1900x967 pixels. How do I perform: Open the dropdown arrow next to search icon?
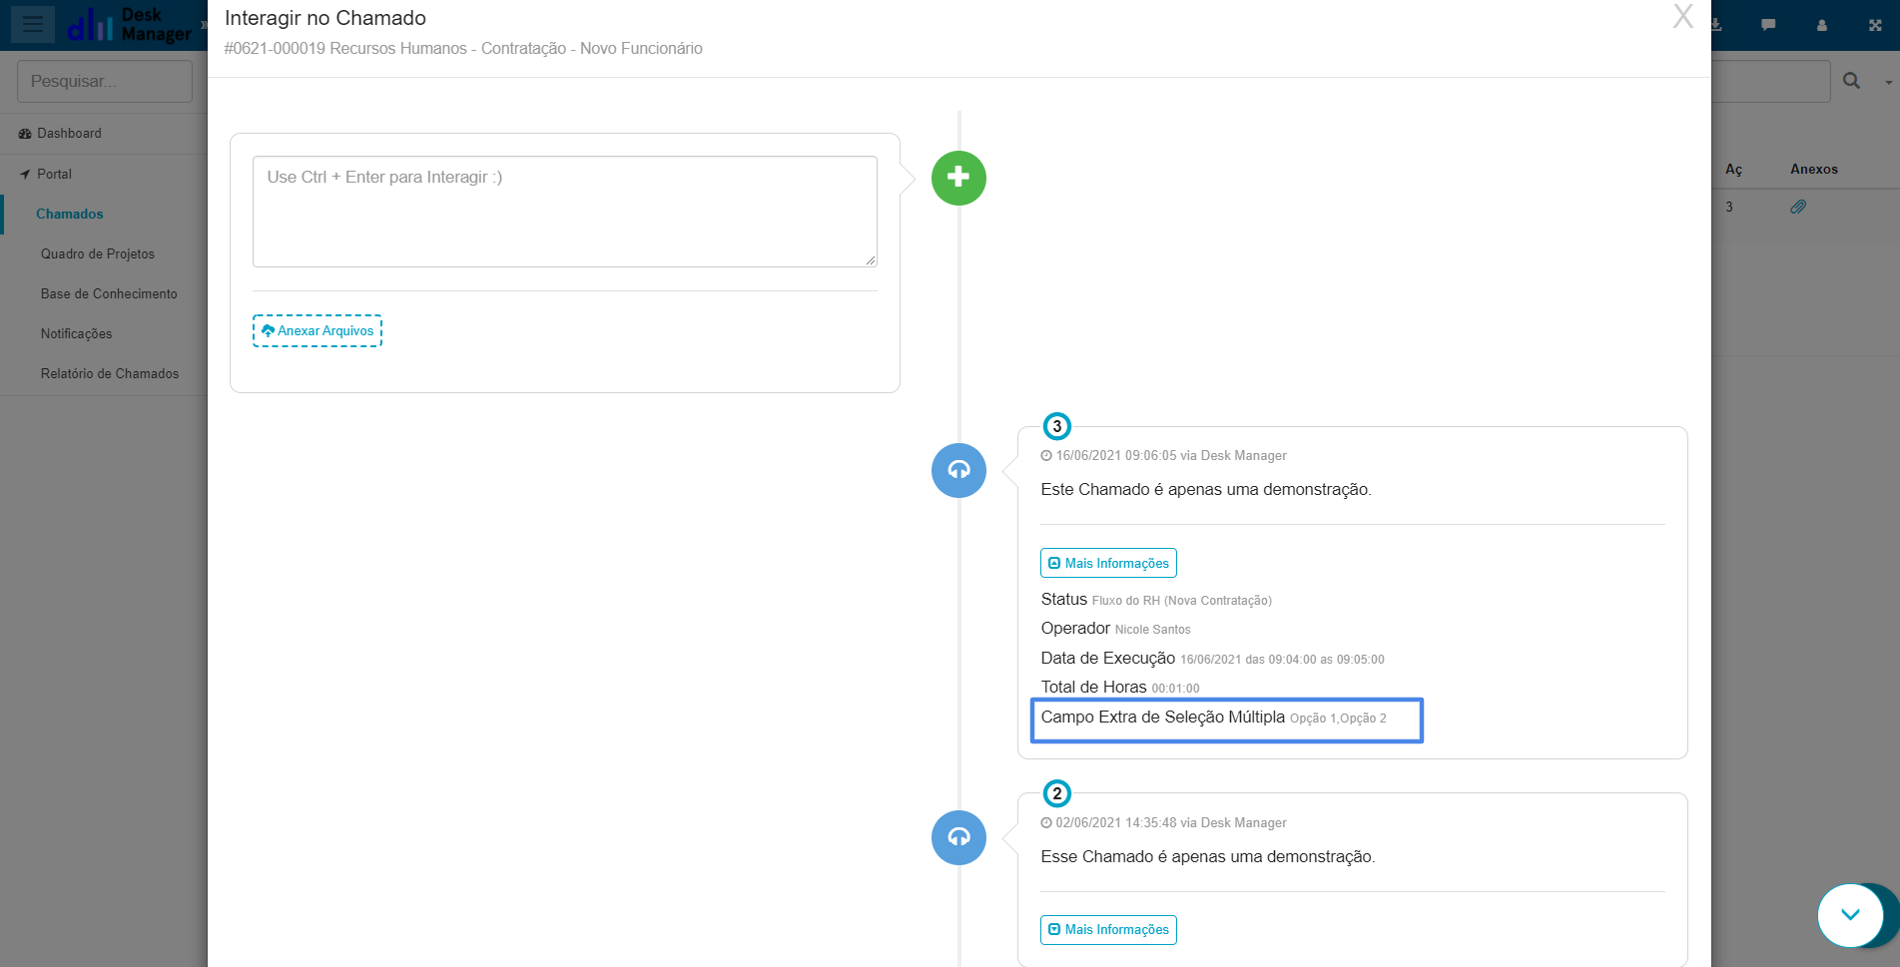[1889, 82]
